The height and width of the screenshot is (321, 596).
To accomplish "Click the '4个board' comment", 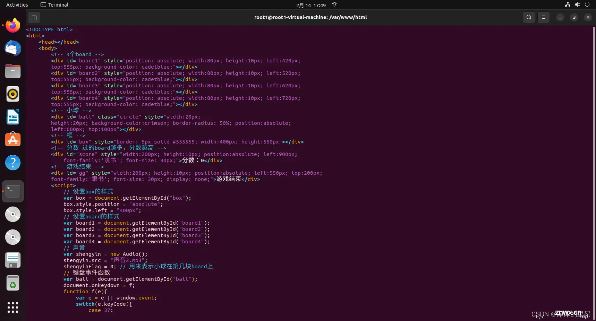I will point(77,54).
